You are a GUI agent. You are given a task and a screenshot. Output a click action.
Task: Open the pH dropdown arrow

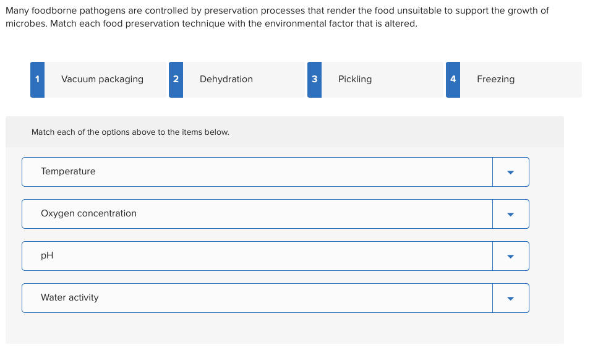(510, 256)
